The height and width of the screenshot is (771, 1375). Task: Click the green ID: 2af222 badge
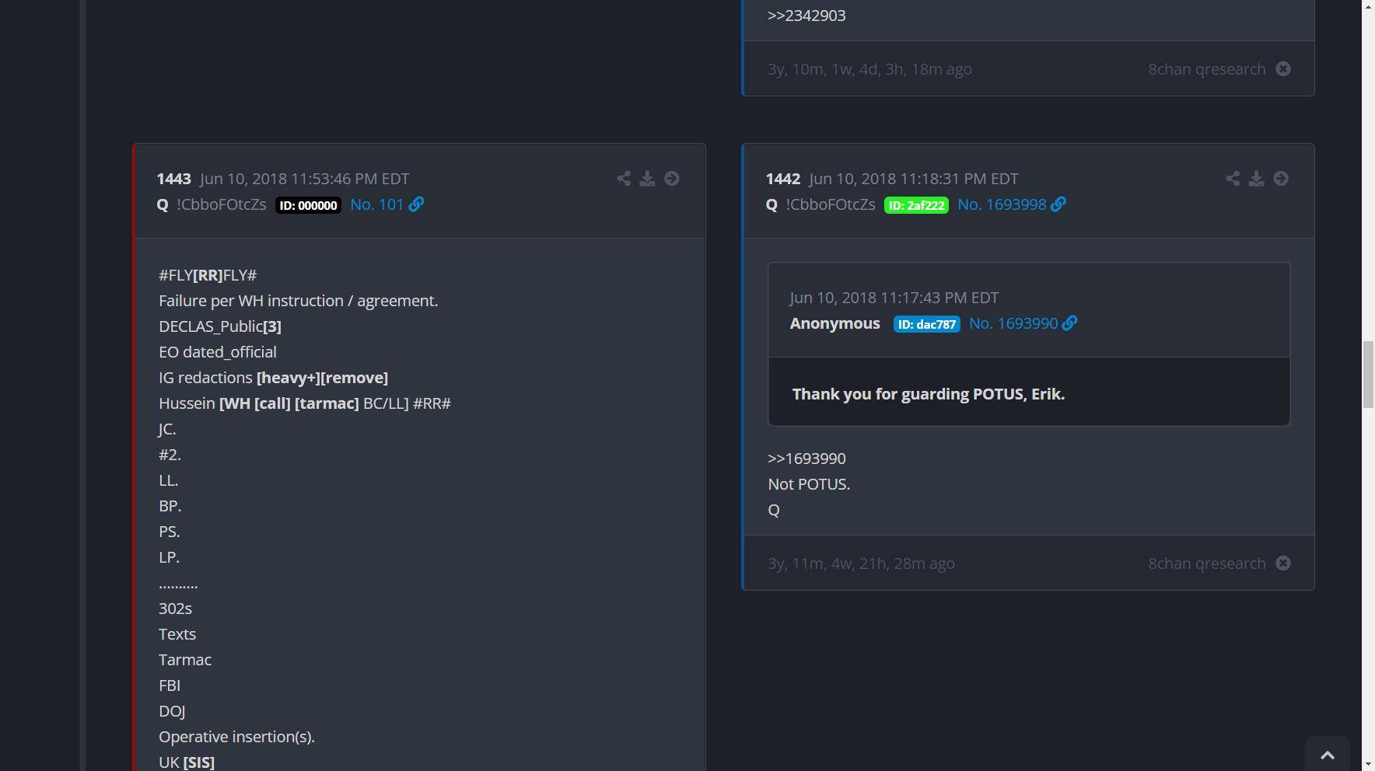(x=916, y=205)
